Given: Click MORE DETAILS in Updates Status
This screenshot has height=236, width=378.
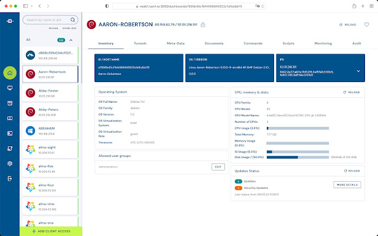Looking at the screenshot, I should click(347, 185).
